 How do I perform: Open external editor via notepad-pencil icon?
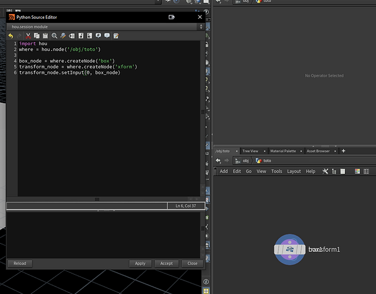[116, 36]
